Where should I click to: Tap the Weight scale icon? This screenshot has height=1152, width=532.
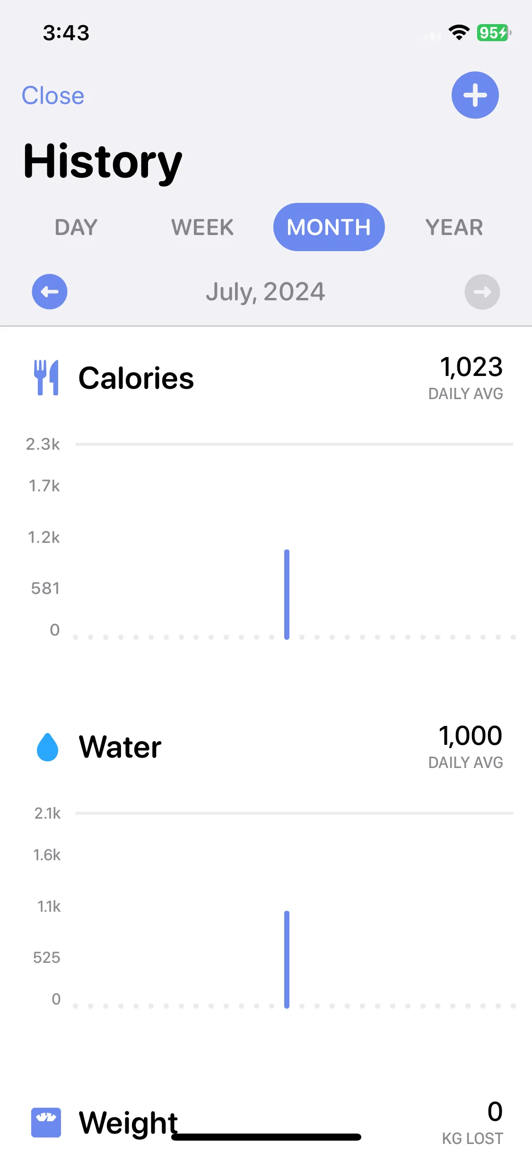[46, 1122]
